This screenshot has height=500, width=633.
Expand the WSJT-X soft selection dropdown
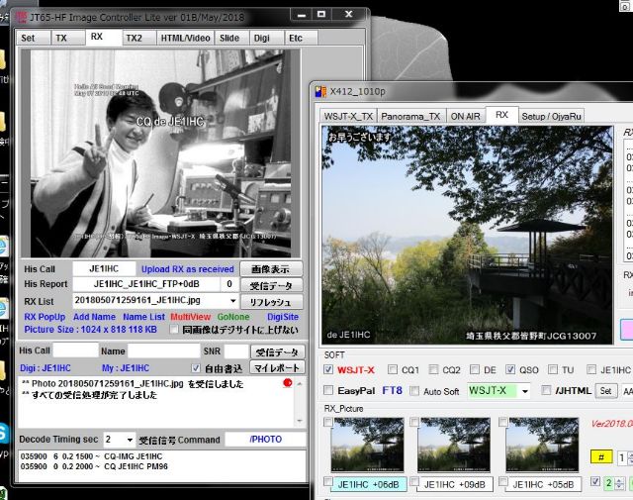(524, 391)
